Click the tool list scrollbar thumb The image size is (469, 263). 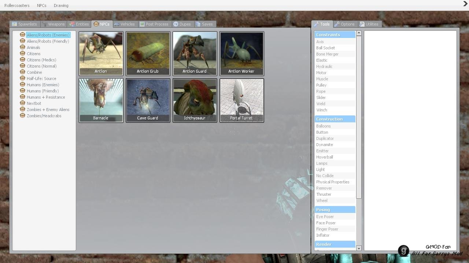[359, 117]
